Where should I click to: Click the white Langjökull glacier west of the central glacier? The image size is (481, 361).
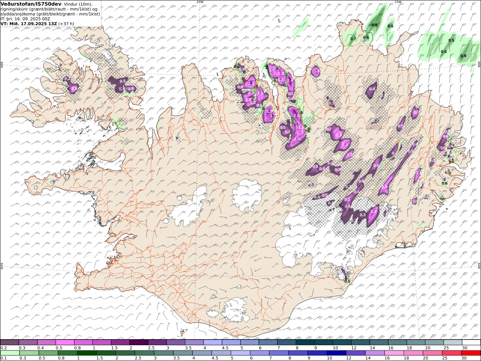(x=187, y=207)
